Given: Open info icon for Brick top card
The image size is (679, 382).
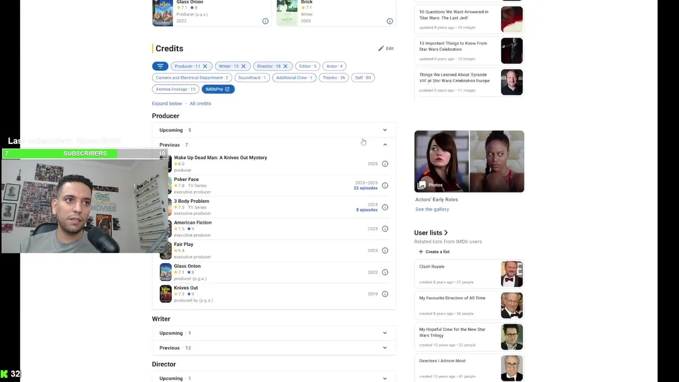Looking at the screenshot, I should [390, 21].
